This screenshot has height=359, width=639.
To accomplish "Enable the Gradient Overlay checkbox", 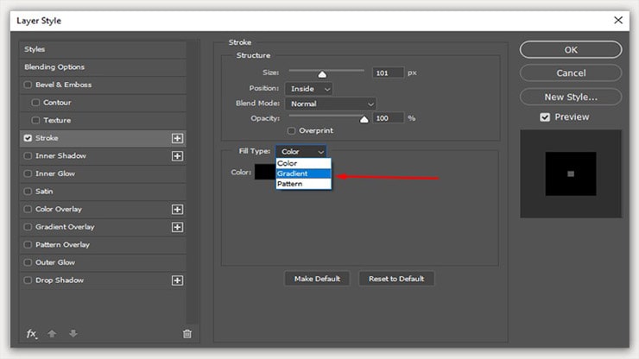I will click(28, 227).
